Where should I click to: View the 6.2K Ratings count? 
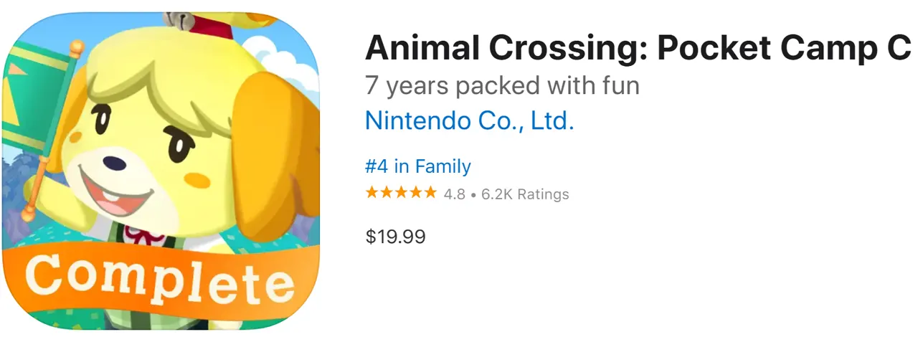tap(525, 194)
